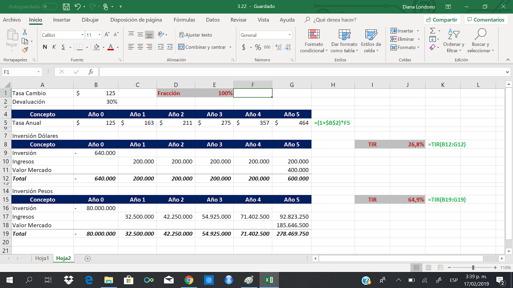This screenshot has width=513, height=288.
Task: Open the borders dropdown arrow
Action: click(86, 47)
